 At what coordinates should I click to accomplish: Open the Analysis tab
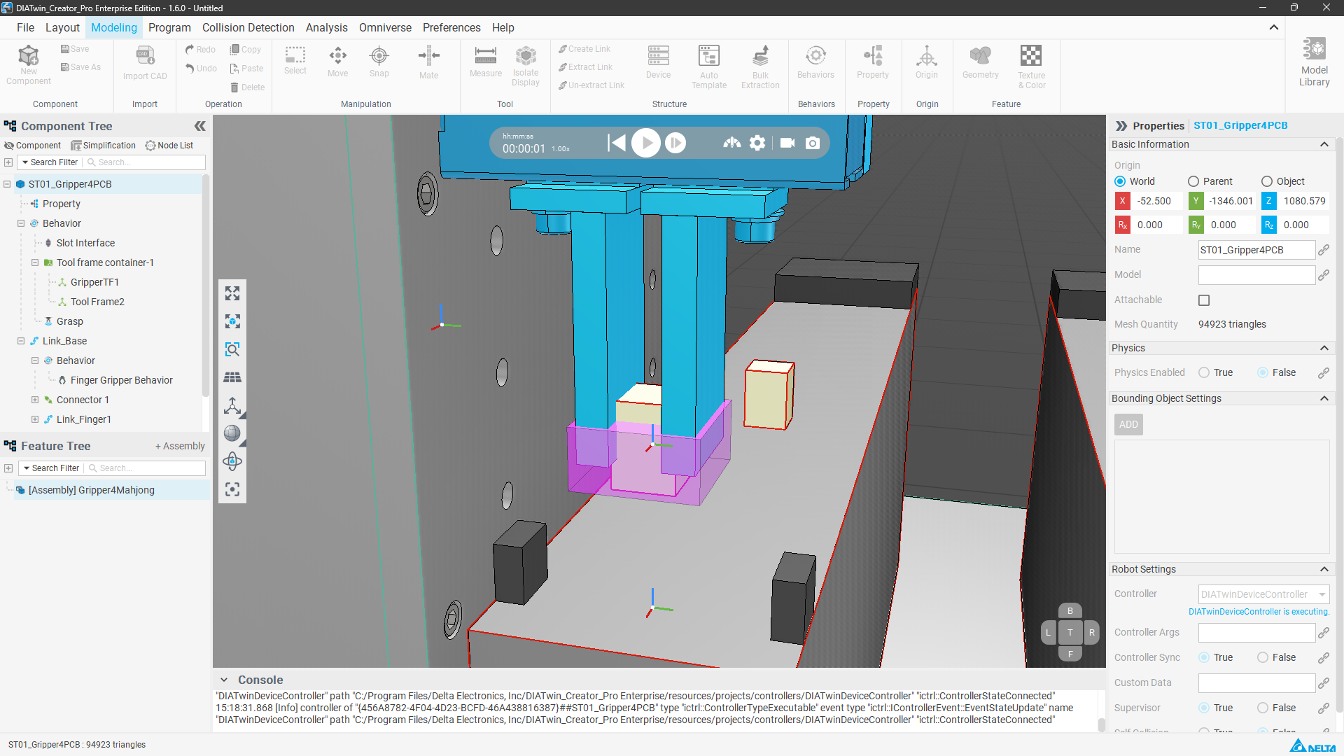point(326,27)
